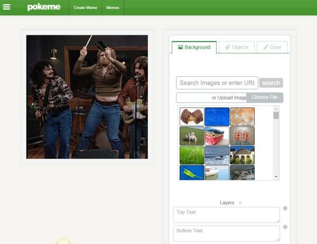The width and height of the screenshot is (317, 244).
Task: Click the add layer plus icon
Action: (240, 203)
